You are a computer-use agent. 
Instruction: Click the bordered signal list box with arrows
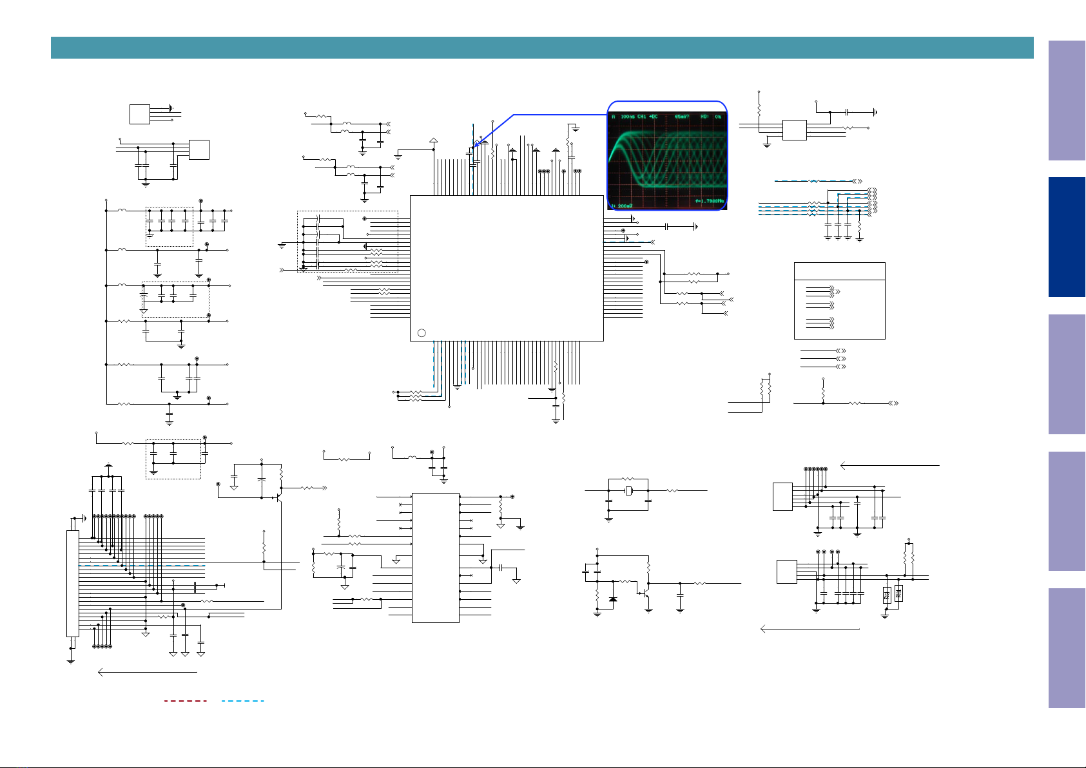click(x=840, y=301)
